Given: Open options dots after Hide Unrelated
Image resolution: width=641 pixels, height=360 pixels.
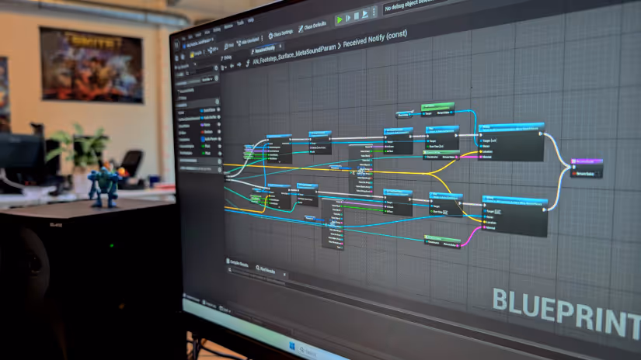Looking at the screenshot, I should [262, 38].
